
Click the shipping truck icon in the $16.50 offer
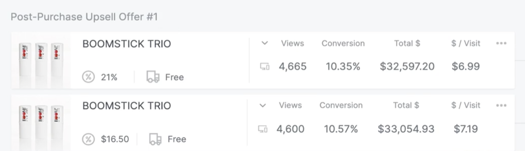pos(155,139)
